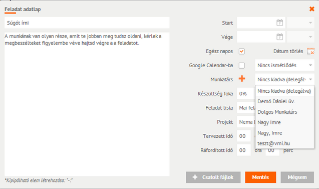Select Nincs kiadva (delegálva) list option
319x189 pixels.
coord(284,91)
